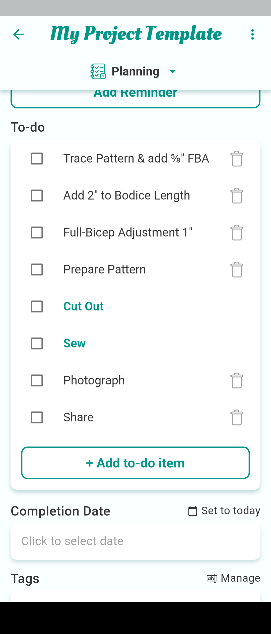Image resolution: width=271 pixels, height=634 pixels.
Task: Click the Planning checklist stage icon
Action: tap(98, 71)
